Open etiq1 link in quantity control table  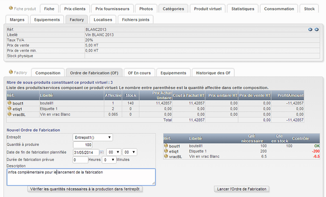pos(175,152)
